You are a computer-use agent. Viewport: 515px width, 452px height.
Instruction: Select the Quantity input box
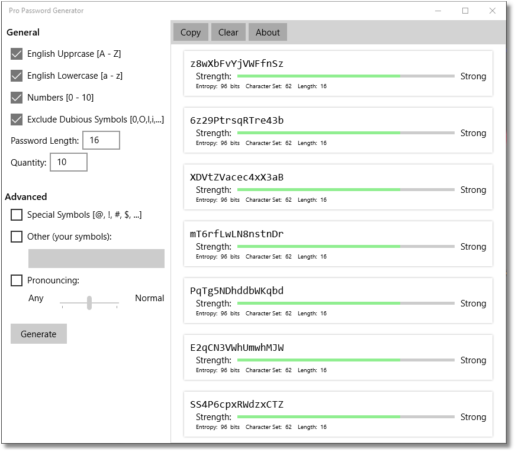pyautogui.click(x=69, y=162)
